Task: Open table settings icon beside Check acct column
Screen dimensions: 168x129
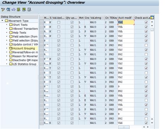Action: click(x=152, y=17)
